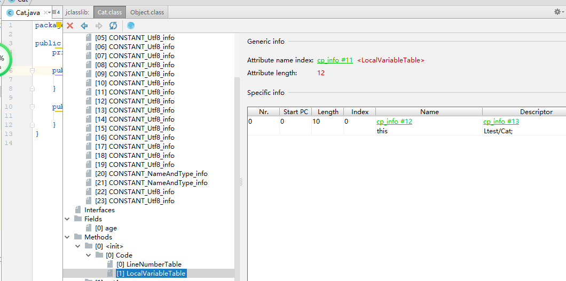Click the Start PC column header
This screenshot has height=281, width=566.
pos(296,111)
